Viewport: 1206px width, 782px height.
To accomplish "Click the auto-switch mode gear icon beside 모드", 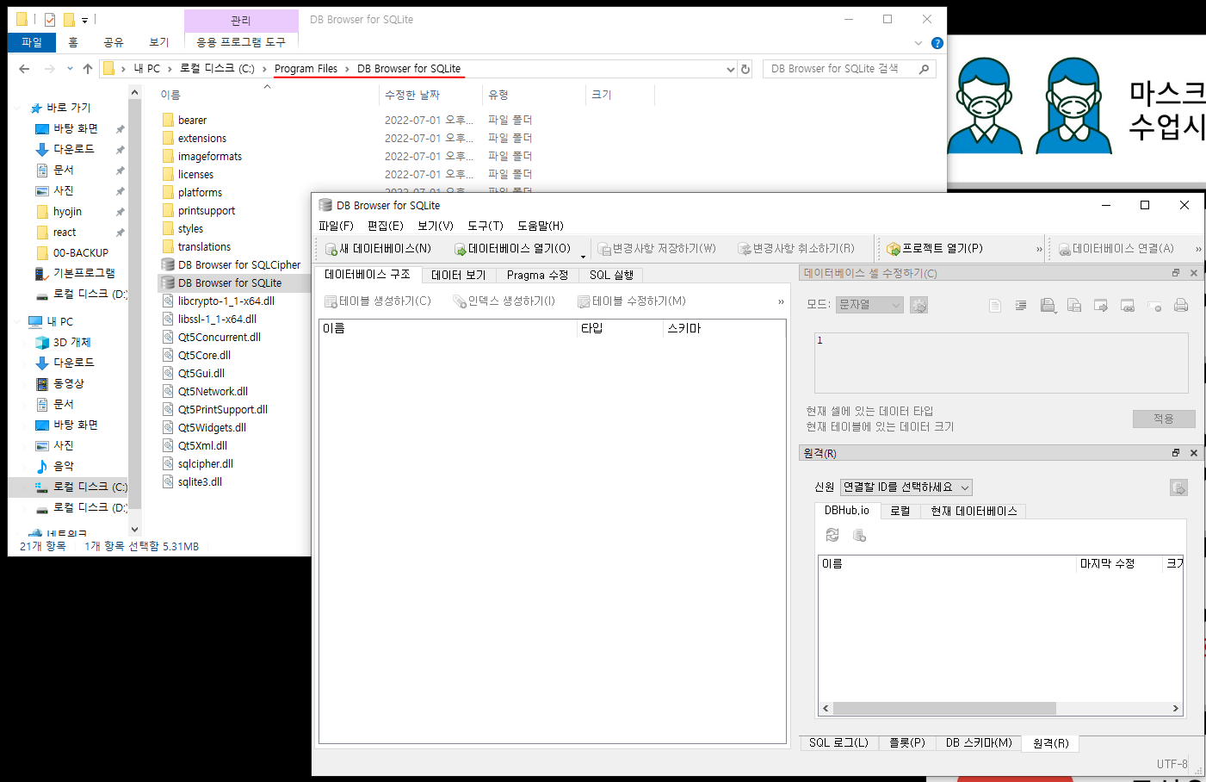I will coord(918,305).
